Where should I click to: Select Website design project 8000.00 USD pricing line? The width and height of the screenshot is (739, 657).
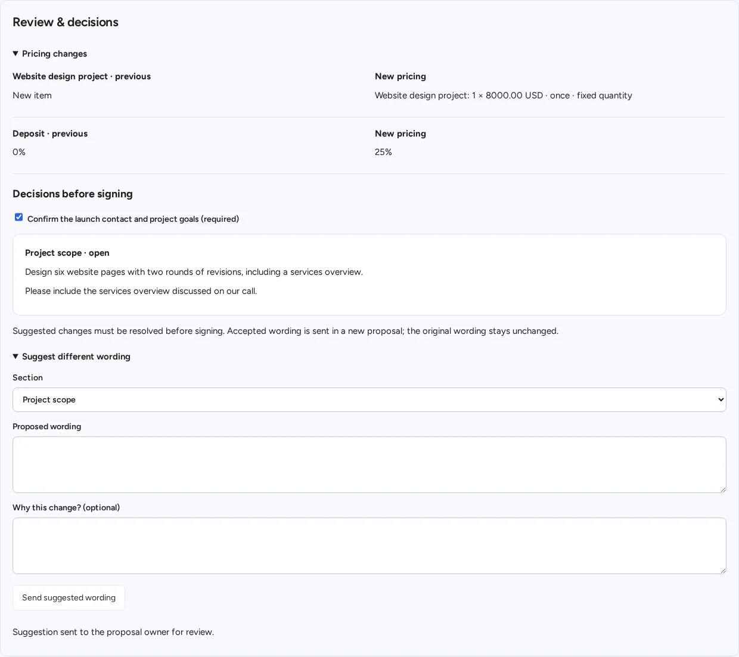[x=504, y=95]
